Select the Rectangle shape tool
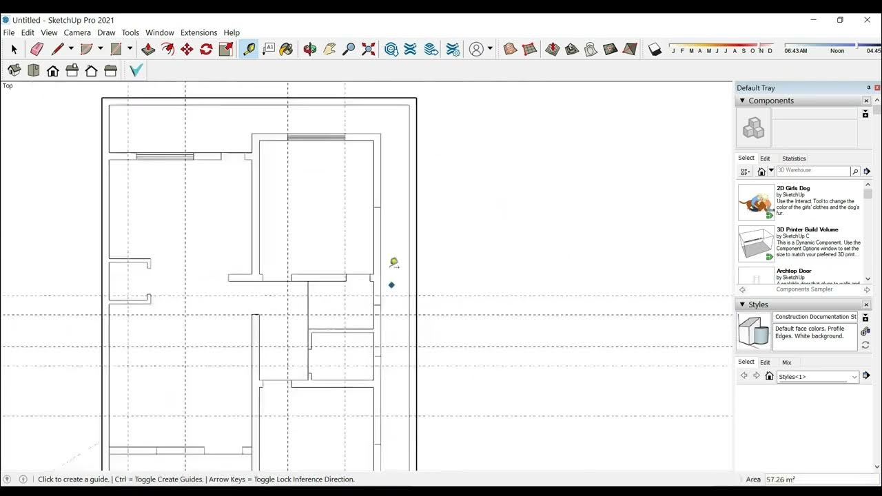The image size is (882, 496). click(x=116, y=49)
